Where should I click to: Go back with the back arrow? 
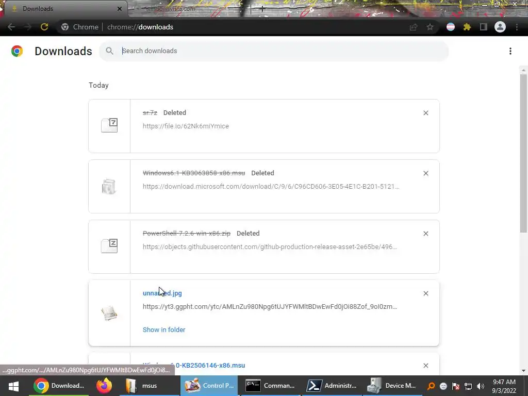pos(11,27)
